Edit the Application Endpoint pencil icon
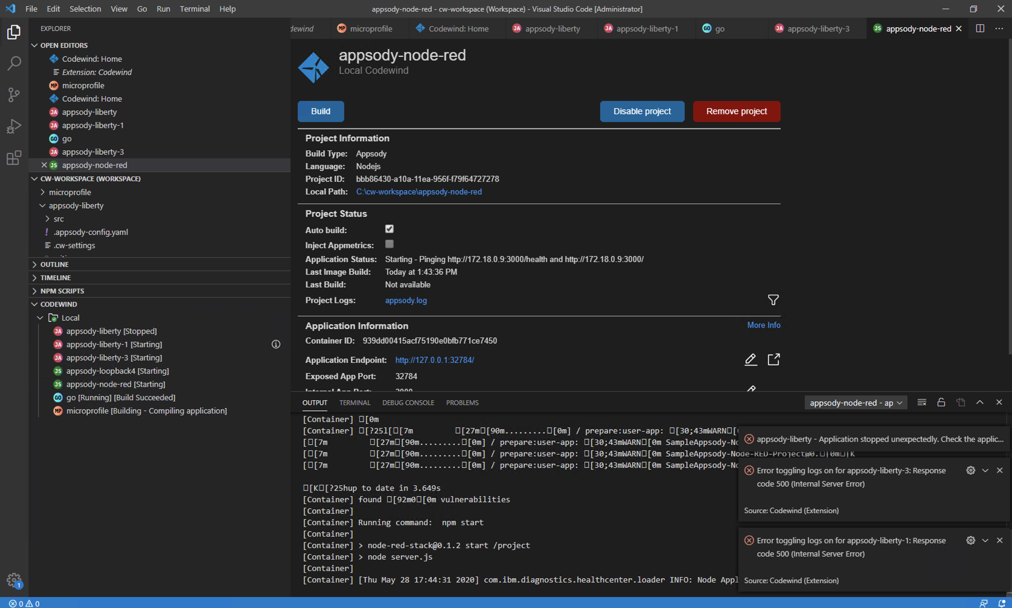The height and width of the screenshot is (608, 1012). point(751,359)
